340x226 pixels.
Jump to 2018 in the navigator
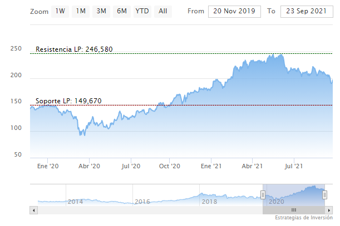click(209, 202)
